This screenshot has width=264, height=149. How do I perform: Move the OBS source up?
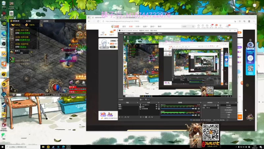tap(149, 117)
